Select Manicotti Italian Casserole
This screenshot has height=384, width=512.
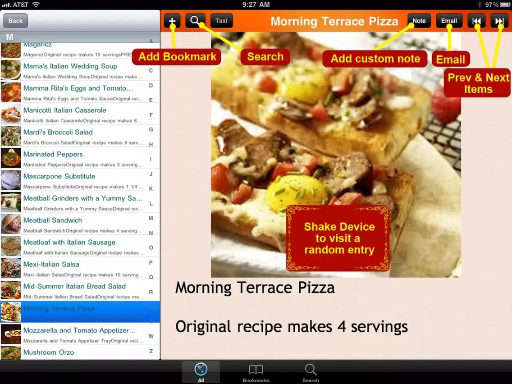pyautogui.click(x=80, y=114)
